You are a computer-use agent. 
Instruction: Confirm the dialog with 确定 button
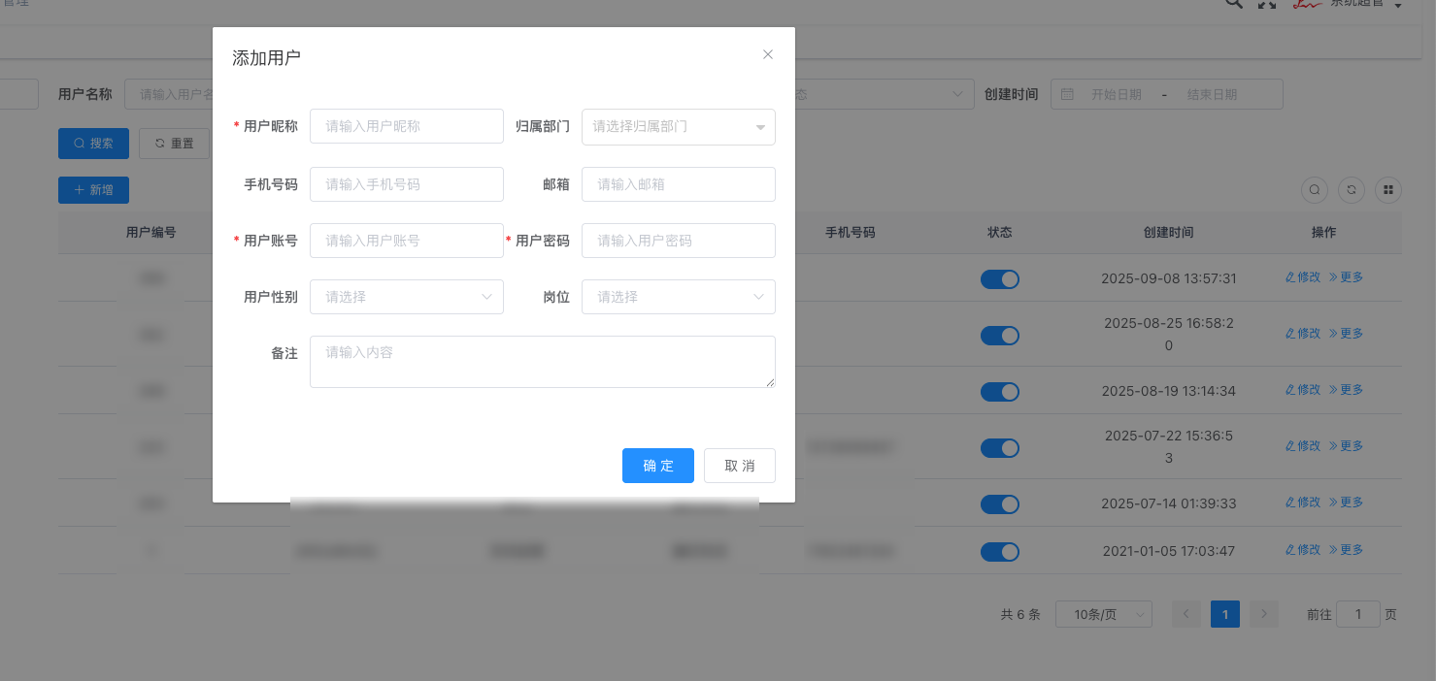click(x=657, y=466)
